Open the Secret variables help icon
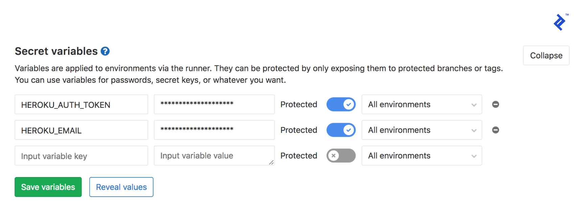Viewport: 582px width, 221px height. click(x=105, y=51)
